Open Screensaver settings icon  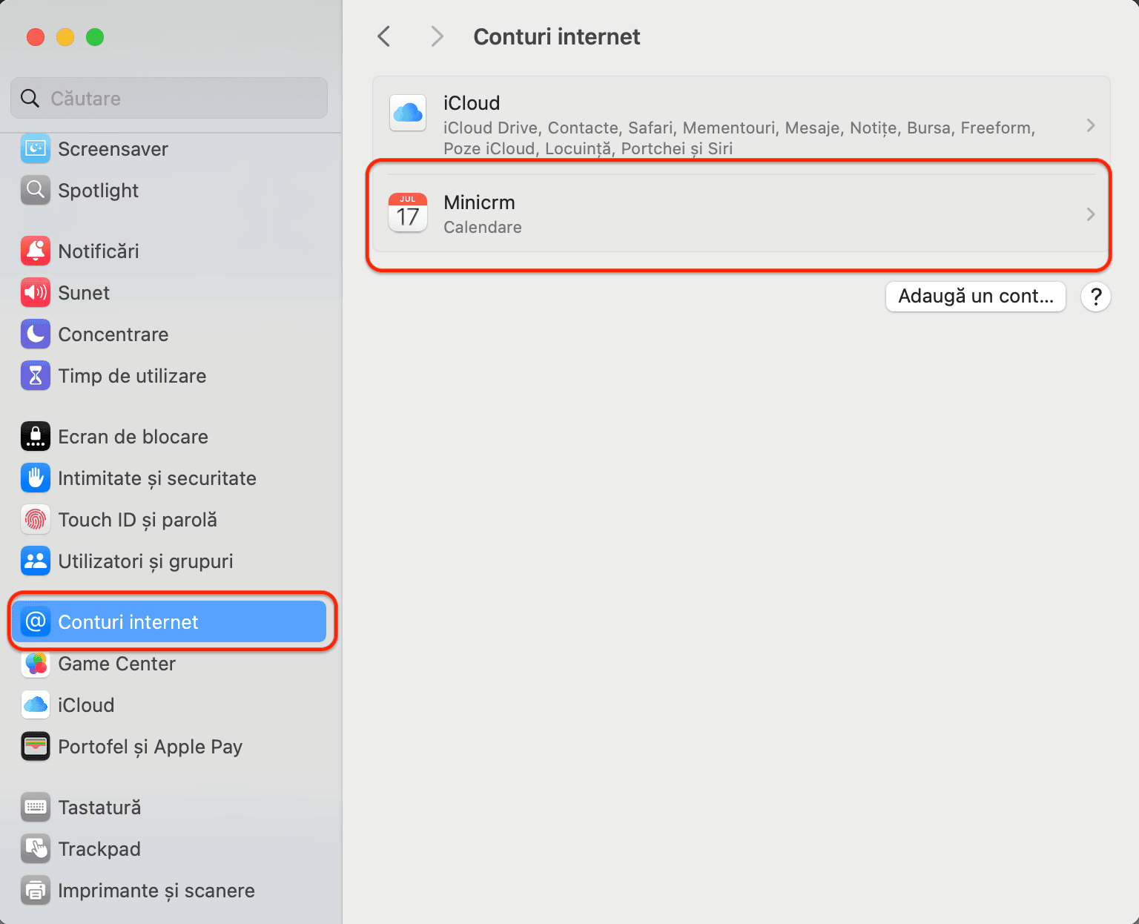click(x=36, y=149)
